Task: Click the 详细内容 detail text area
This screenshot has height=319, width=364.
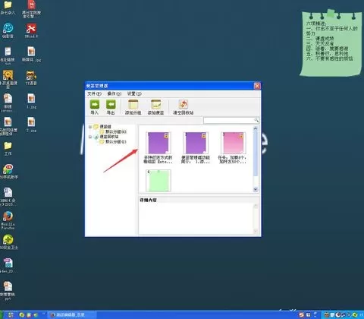Action: 196,219
